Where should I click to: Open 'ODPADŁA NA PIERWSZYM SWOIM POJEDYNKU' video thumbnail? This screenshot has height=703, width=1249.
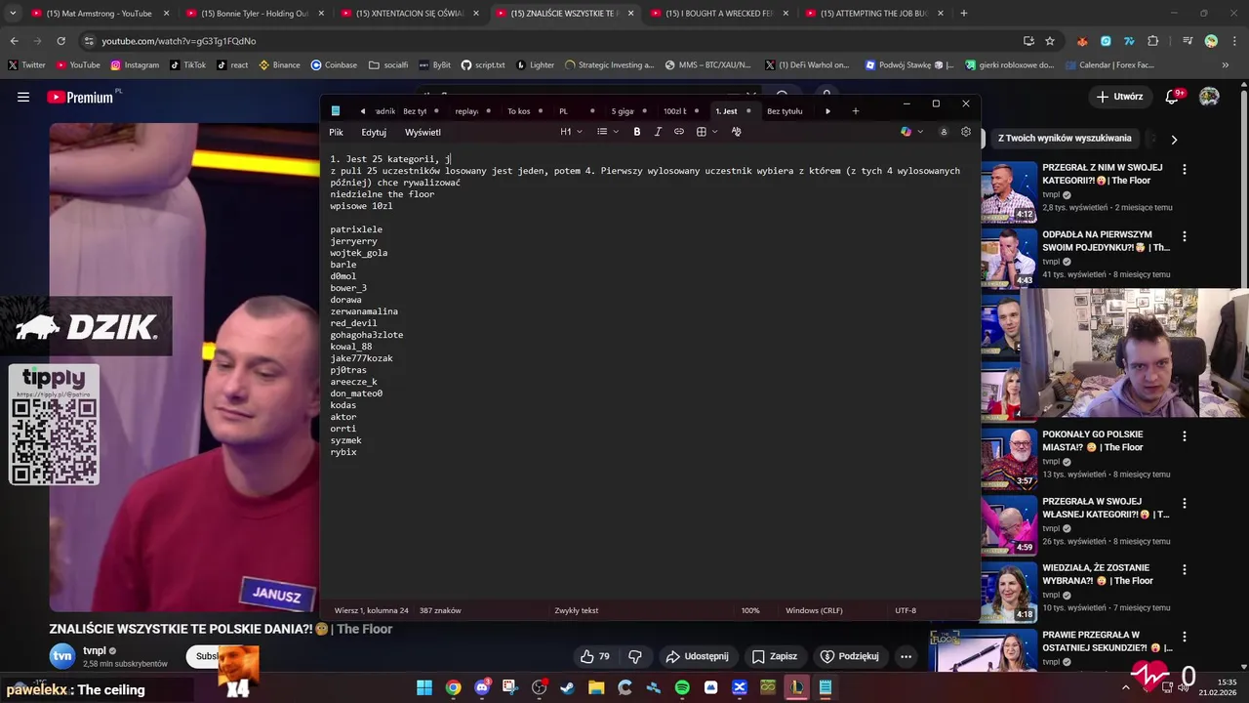(x=1008, y=258)
